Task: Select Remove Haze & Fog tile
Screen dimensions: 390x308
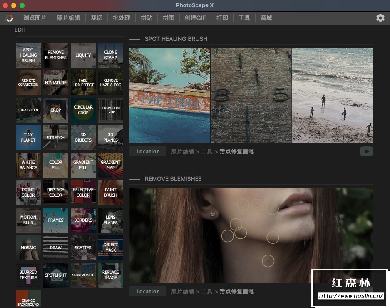Action: (x=111, y=83)
